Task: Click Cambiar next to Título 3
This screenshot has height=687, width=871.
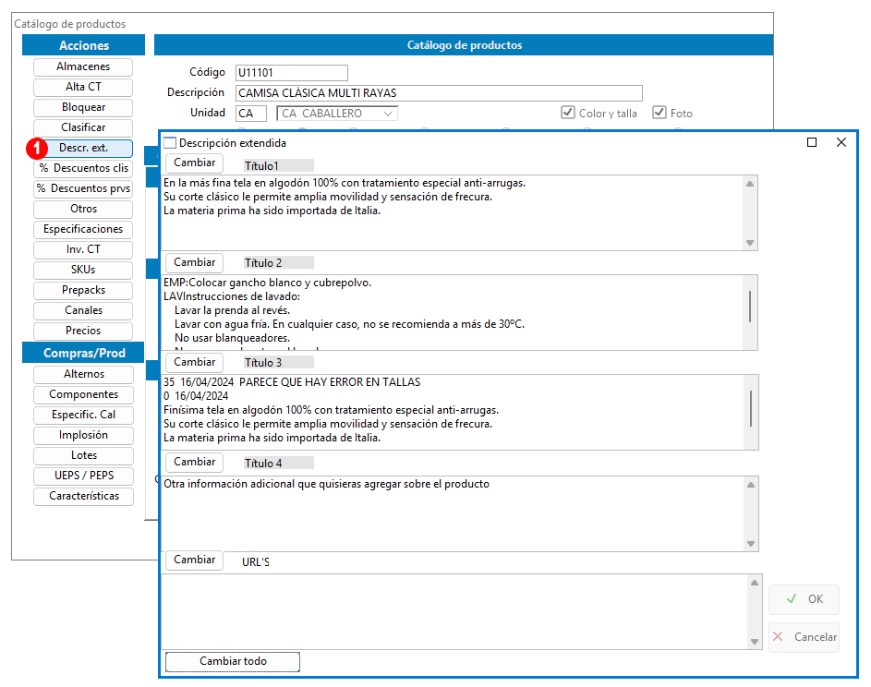Action: pyautogui.click(x=194, y=362)
